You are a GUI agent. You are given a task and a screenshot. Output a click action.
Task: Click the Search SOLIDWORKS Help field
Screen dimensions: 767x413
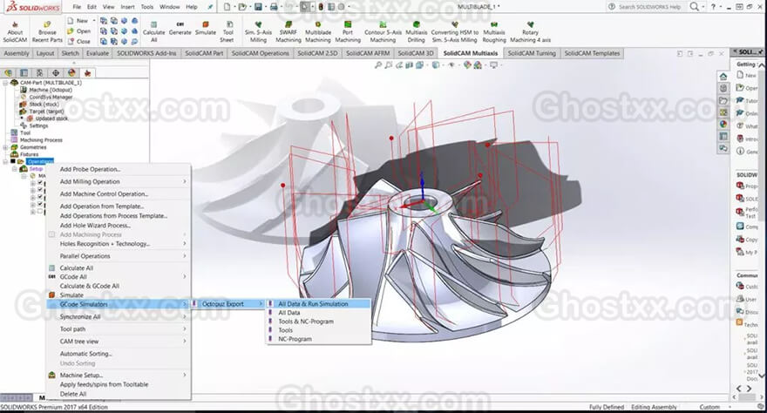pos(649,7)
